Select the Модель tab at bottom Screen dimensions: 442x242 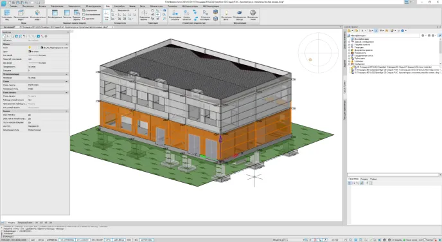point(12,223)
